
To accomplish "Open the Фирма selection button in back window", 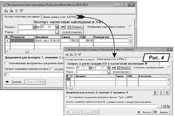I will pyautogui.click(x=57, y=32).
